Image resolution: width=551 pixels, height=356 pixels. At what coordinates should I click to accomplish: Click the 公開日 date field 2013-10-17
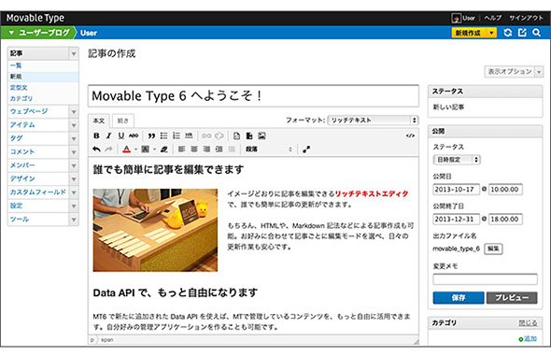click(x=457, y=190)
